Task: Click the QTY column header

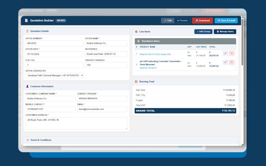Action: coord(189,47)
